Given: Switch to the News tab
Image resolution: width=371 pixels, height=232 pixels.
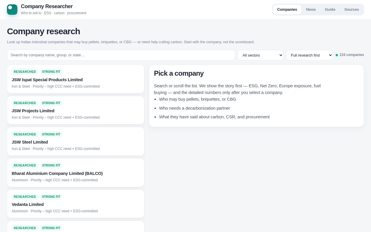Looking at the screenshot, I should click(x=311, y=10).
